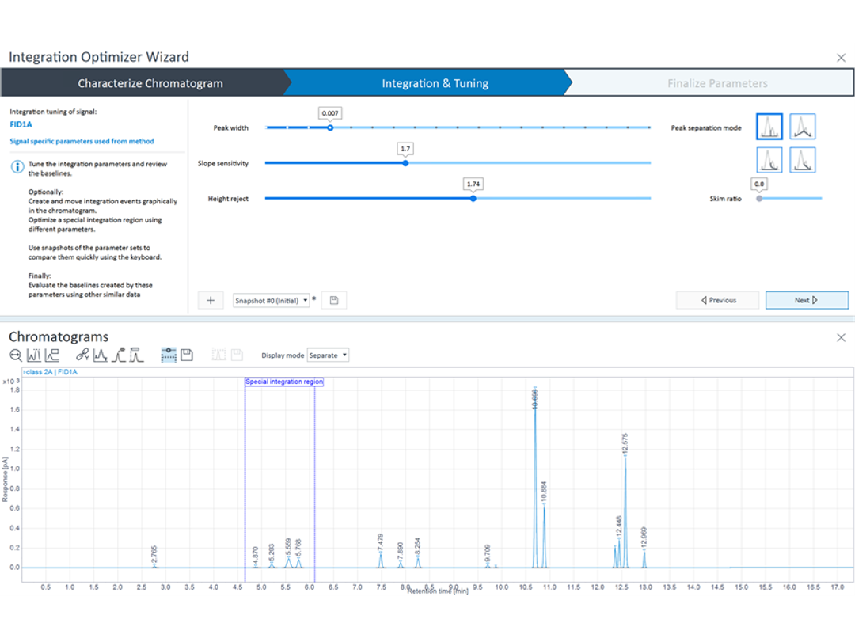Change Display mode using the Separate dropdown
855x631 pixels.
coord(327,355)
